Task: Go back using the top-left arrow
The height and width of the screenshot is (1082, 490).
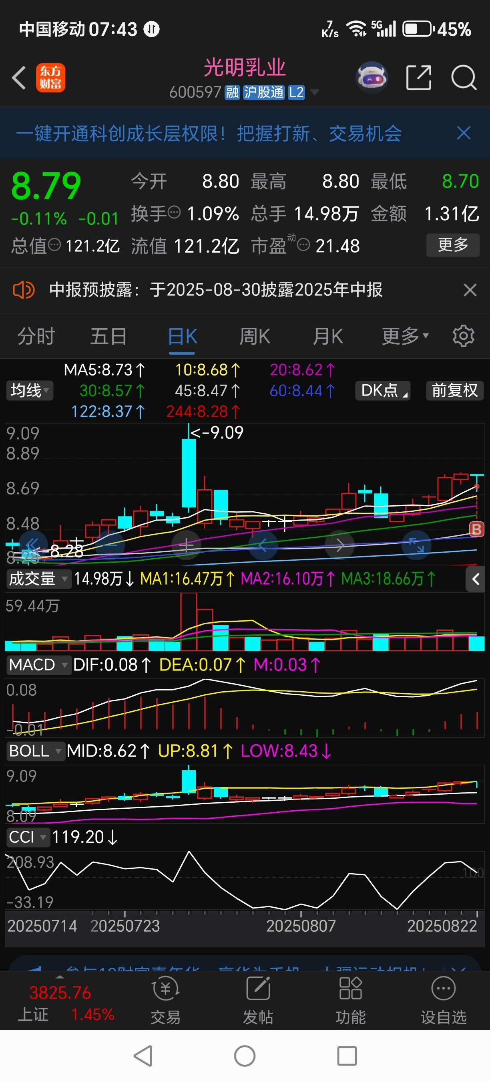Action: click(19, 78)
